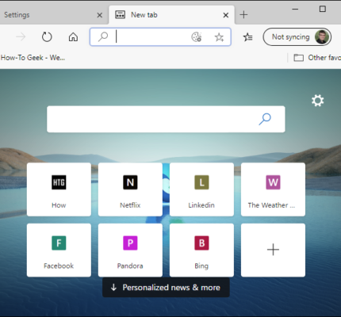The image size is (341, 317).
Task: Click the profile avatar picture
Action: [x=322, y=37]
